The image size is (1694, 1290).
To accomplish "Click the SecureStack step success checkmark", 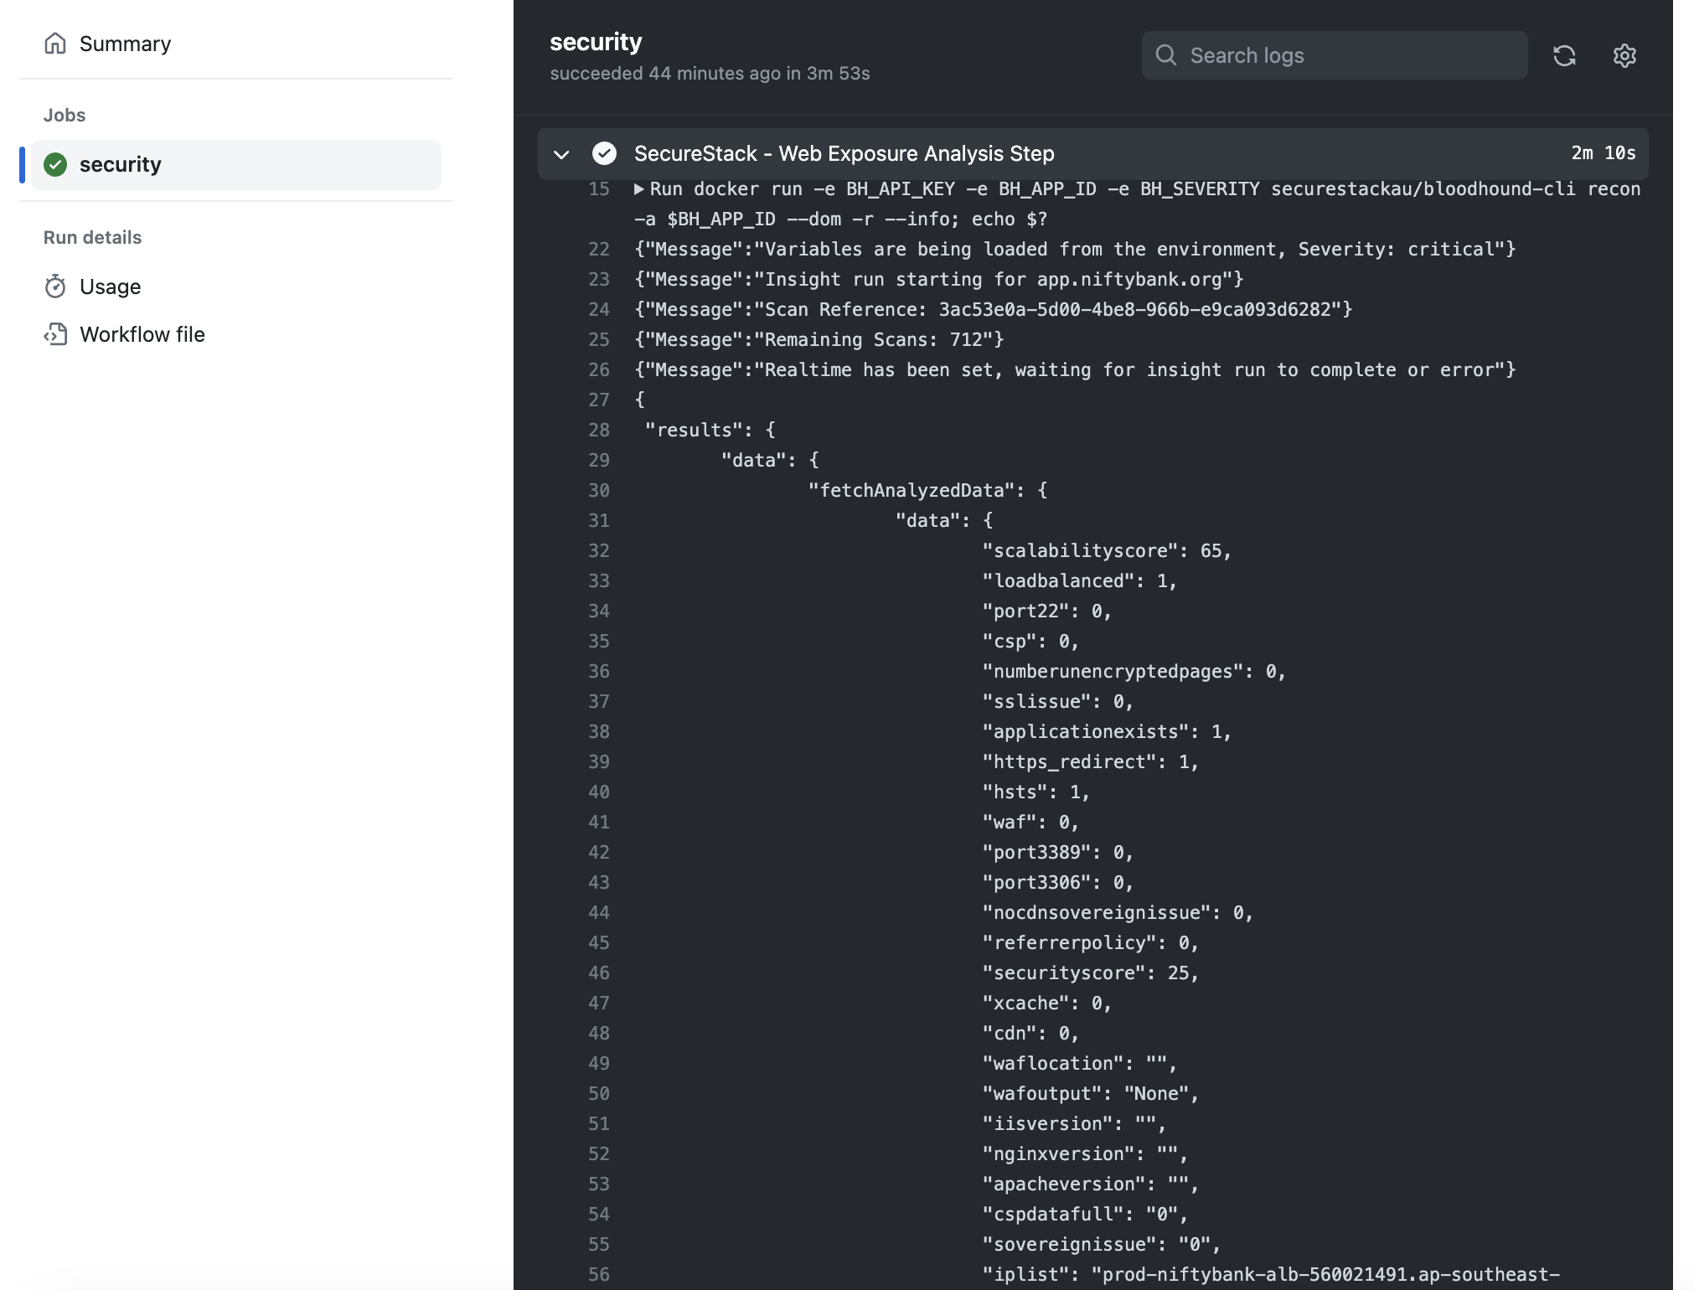I will pos(604,153).
